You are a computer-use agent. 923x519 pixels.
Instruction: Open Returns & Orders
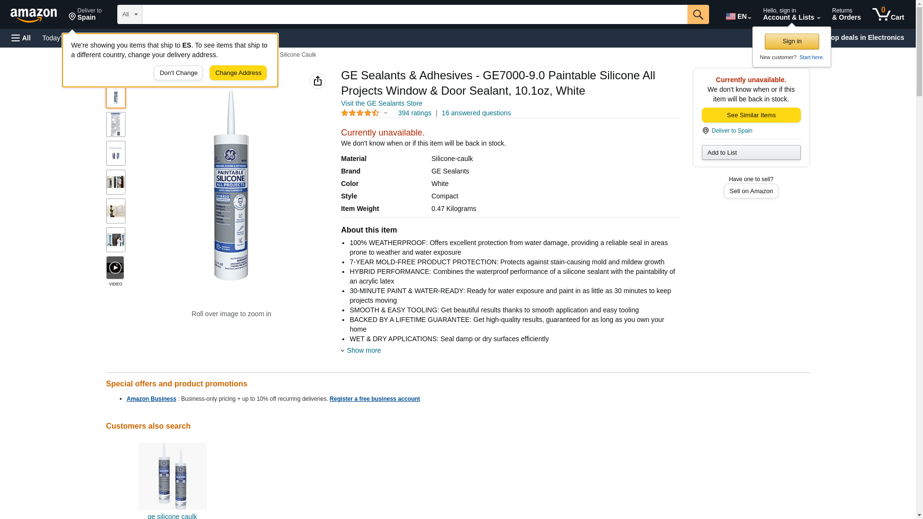846,14
